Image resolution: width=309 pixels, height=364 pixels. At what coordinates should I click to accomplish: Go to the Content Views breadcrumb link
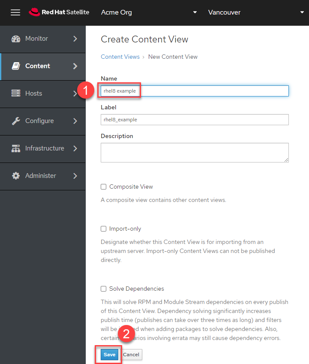pyautogui.click(x=120, y=57)
